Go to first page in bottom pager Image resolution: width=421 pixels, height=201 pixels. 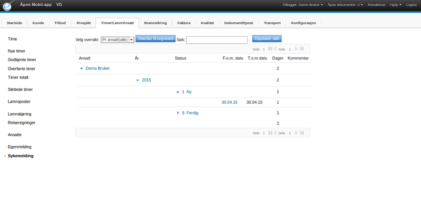click(x=270, y=133)
